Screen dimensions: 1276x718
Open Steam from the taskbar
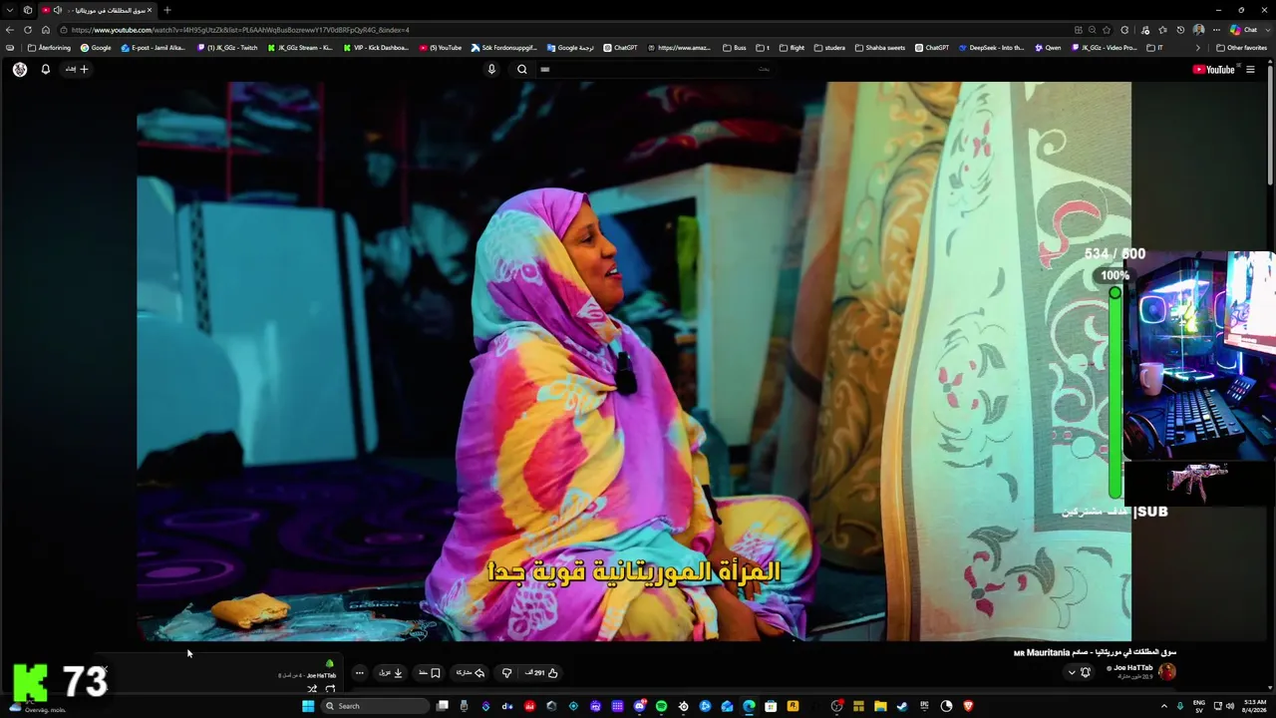(x=902, y=706)
